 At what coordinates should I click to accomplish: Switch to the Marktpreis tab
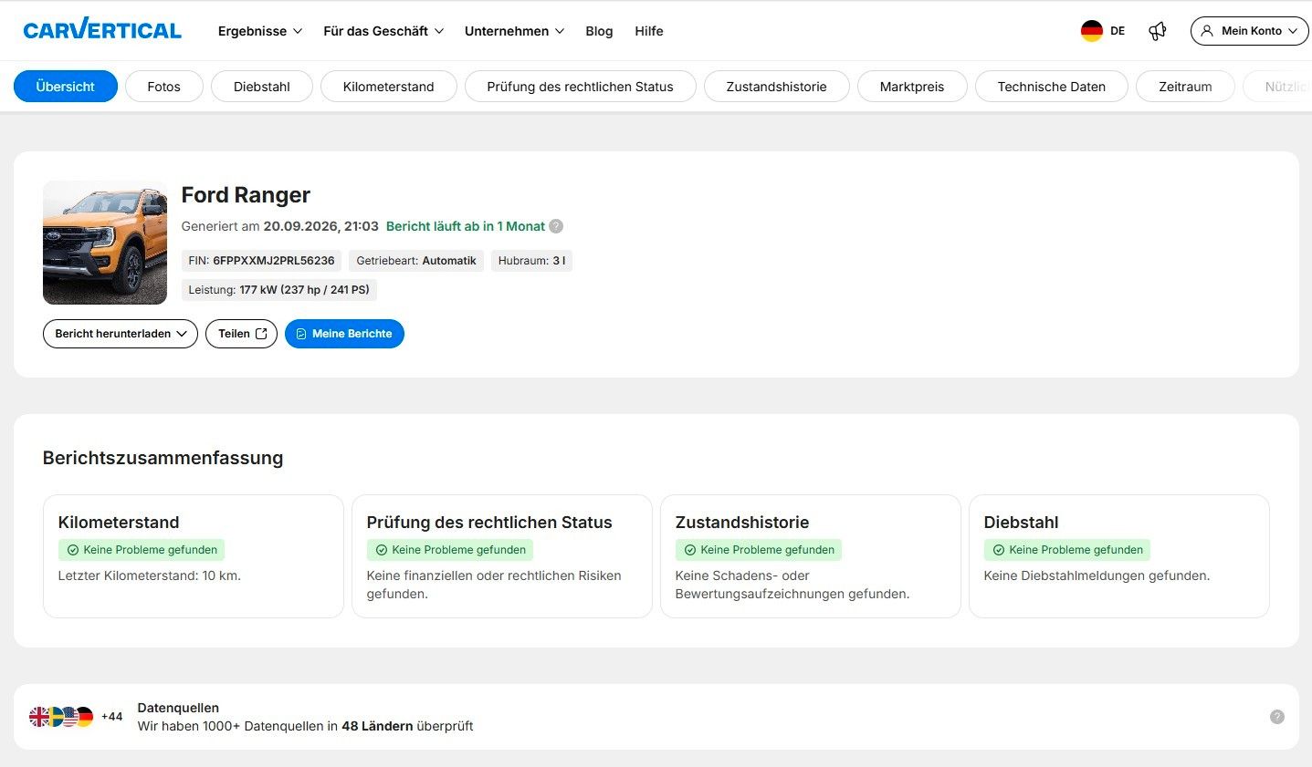click(x=912, y=87)
